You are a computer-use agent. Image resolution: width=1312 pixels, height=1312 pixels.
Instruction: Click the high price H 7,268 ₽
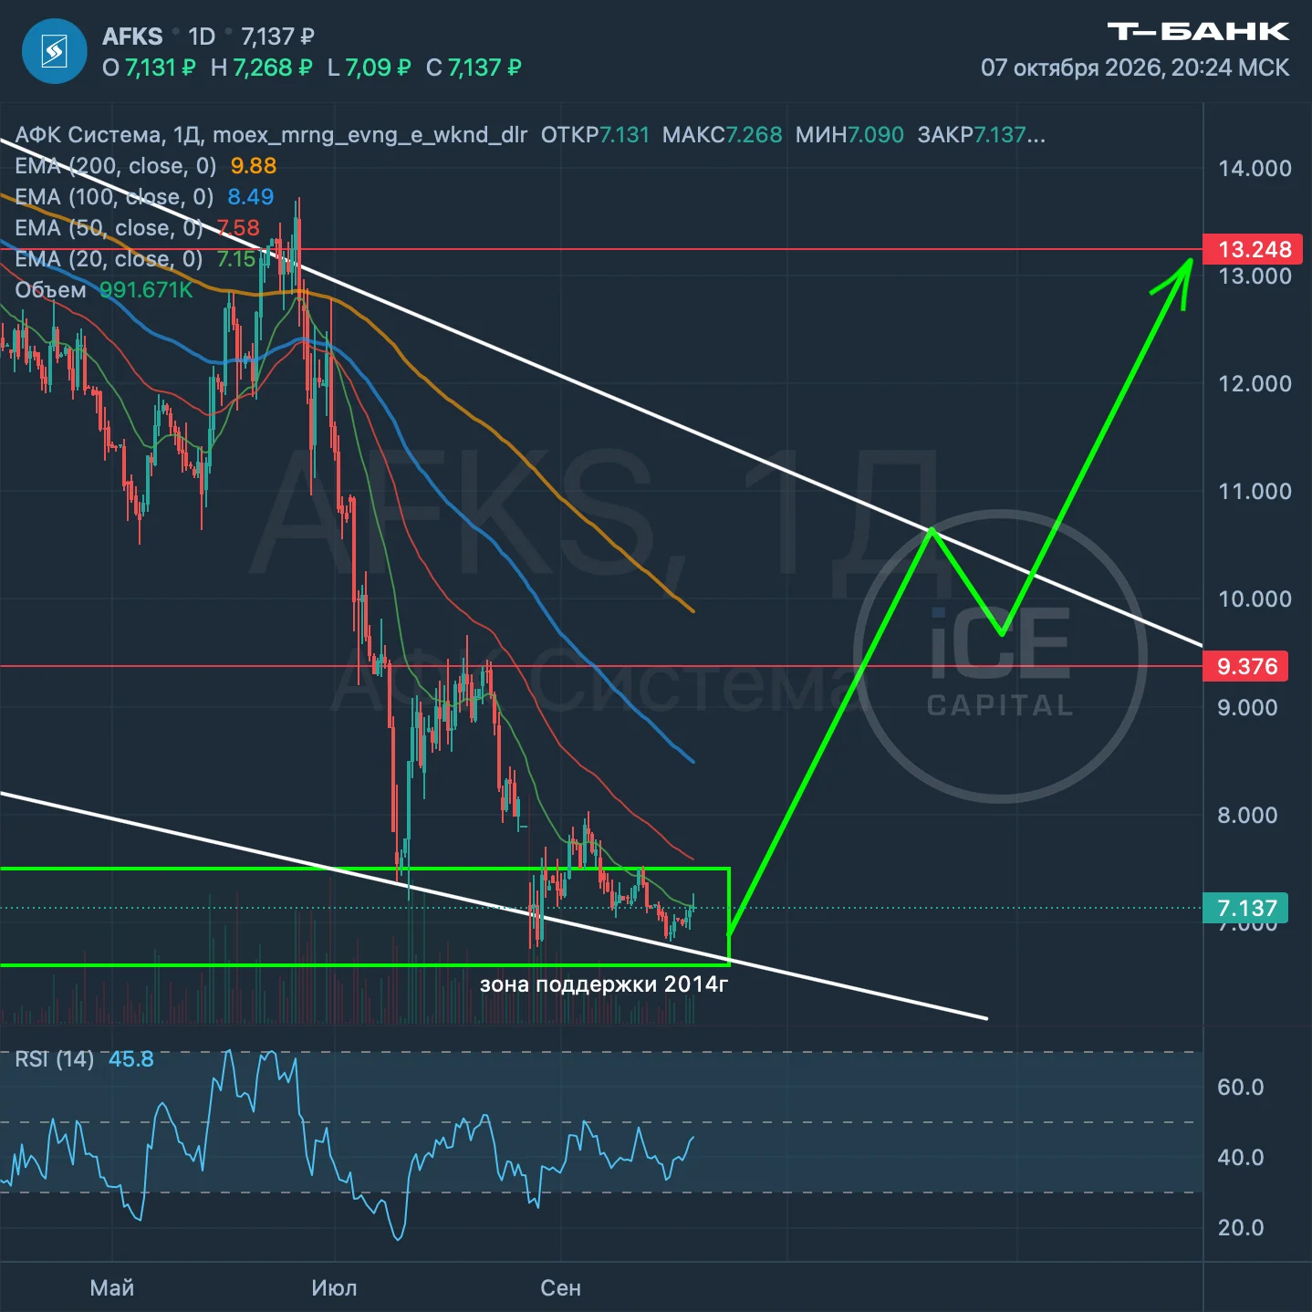point(261,68)
